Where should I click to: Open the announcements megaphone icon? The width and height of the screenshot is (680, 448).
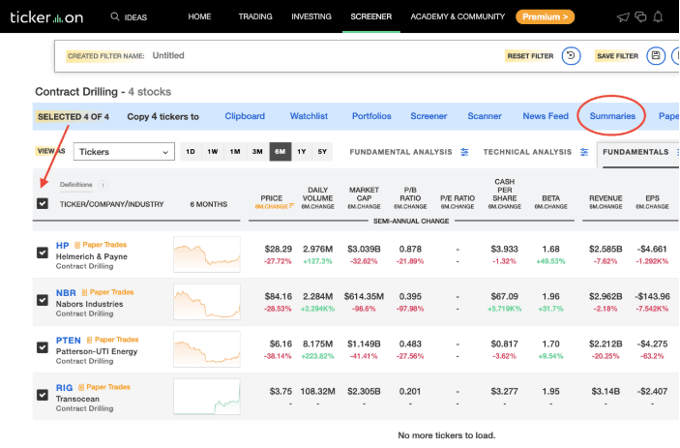[x=623, y=16]
